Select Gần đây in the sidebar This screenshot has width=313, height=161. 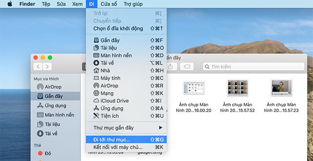click(x=56, y=96)
